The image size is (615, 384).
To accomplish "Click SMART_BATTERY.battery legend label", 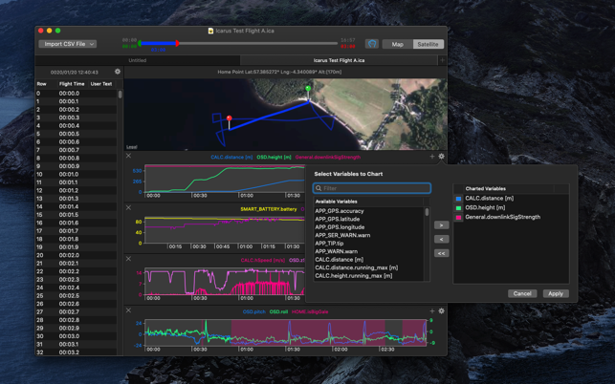I will (x=269, y=209).
